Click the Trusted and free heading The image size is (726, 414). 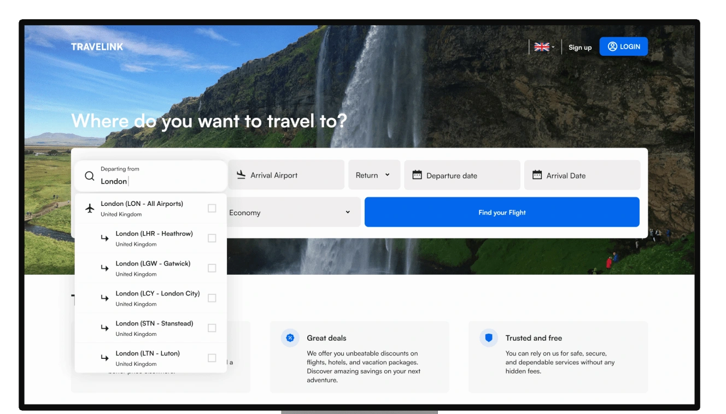click(534, 338)
